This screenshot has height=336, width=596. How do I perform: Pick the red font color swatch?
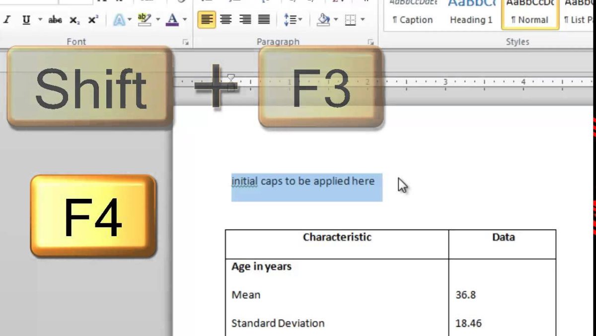pos(172,23)
